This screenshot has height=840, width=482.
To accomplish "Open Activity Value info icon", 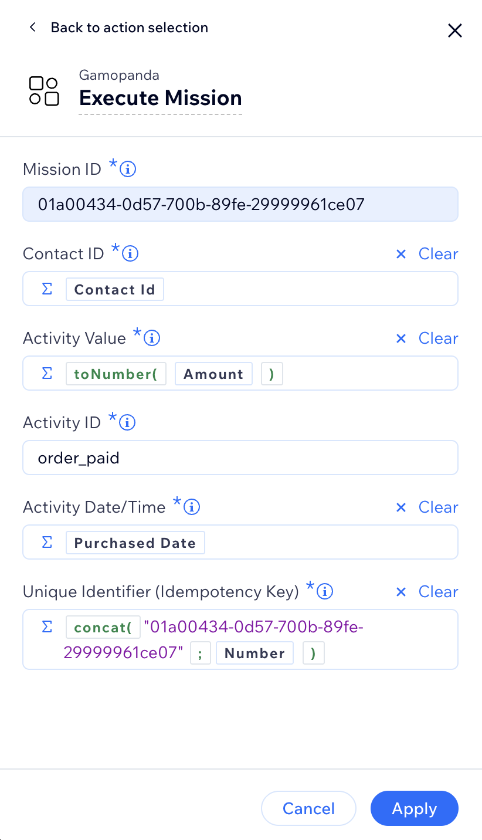I will click(152, 338).
